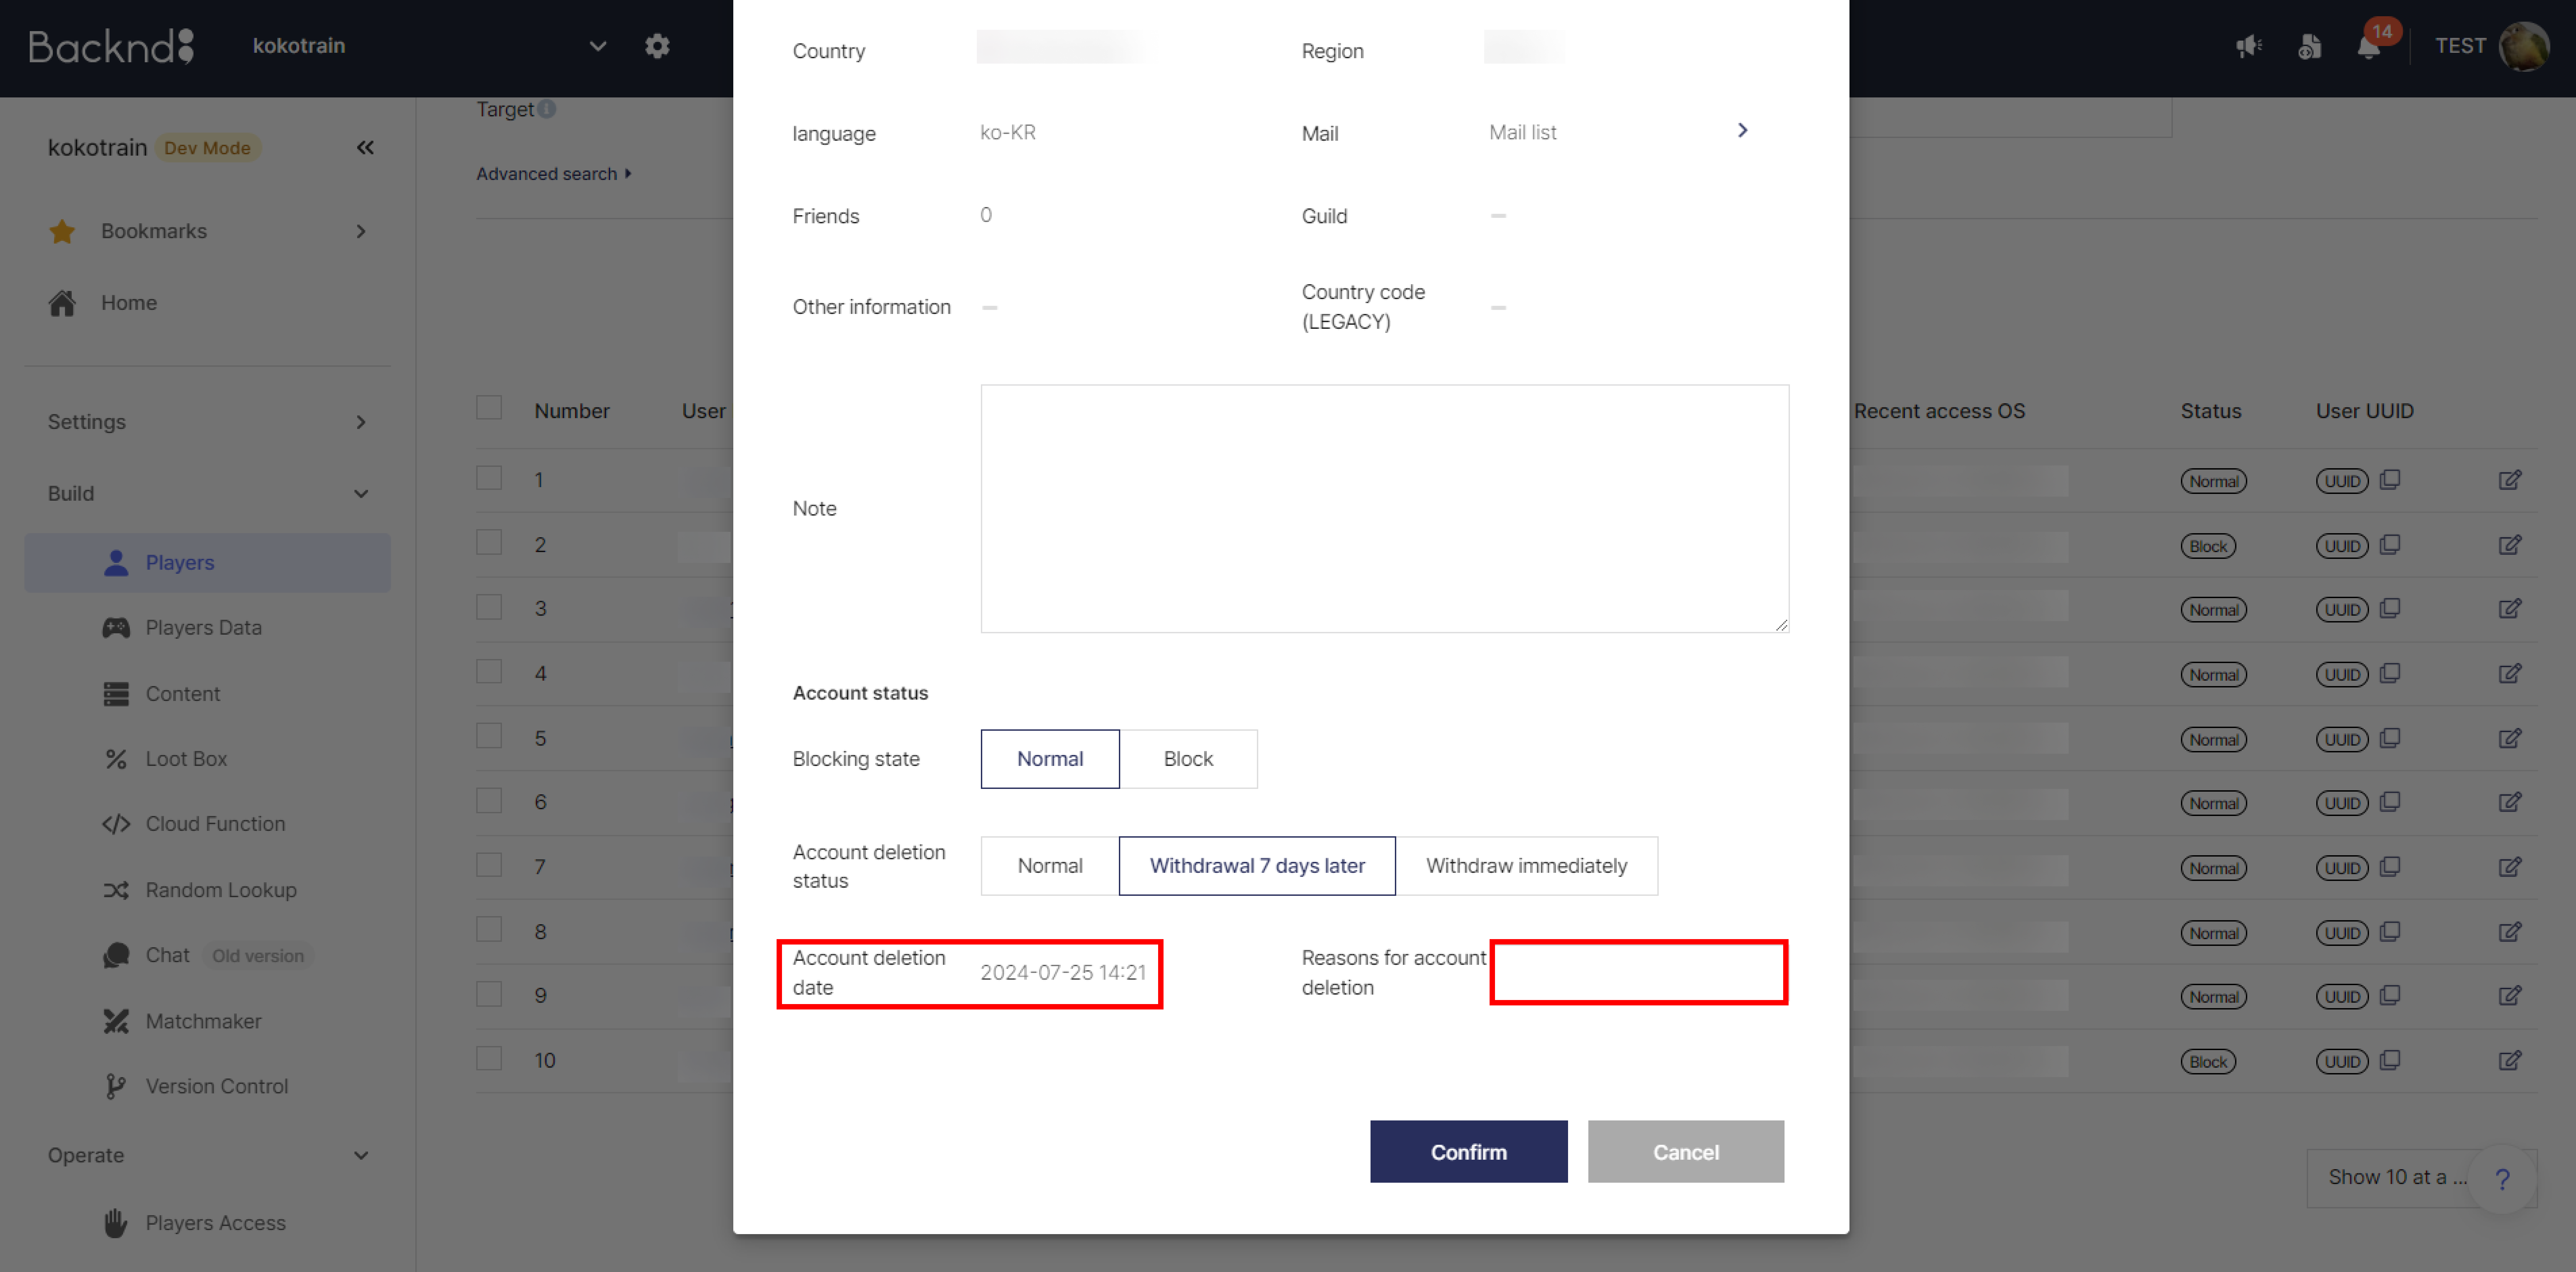Click the Players Data gamepad icon
The height and width of the screenshot is (1272, 2576).
pyautogui.click(x=116, y=628)
